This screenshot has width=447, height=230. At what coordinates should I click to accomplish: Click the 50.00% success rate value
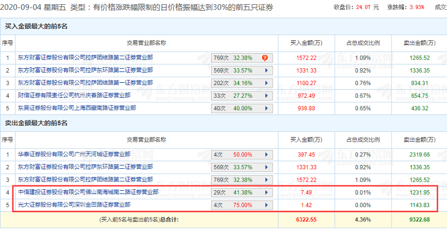(x=242, y=155)
